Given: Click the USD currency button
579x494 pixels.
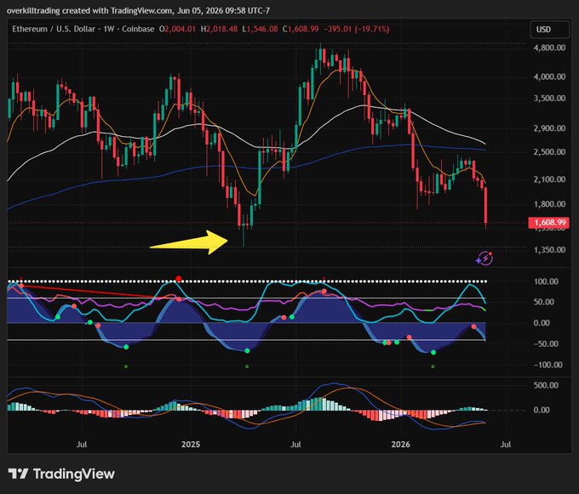Looking at the screenshot, I should coord(549,30).
